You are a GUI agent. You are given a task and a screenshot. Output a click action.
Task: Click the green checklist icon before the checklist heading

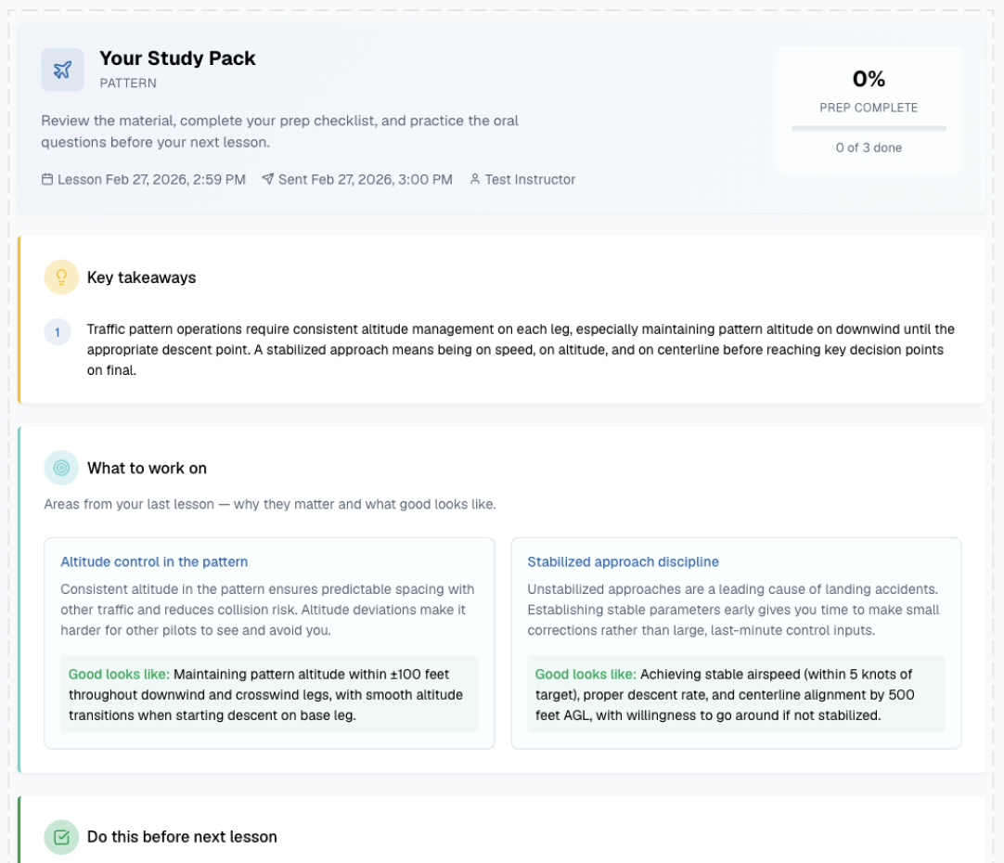point(61,836)
